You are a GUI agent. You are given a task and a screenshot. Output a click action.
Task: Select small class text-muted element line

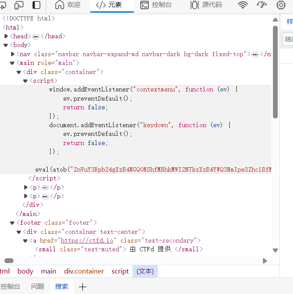pyautogui.click(x=119, y=249)
